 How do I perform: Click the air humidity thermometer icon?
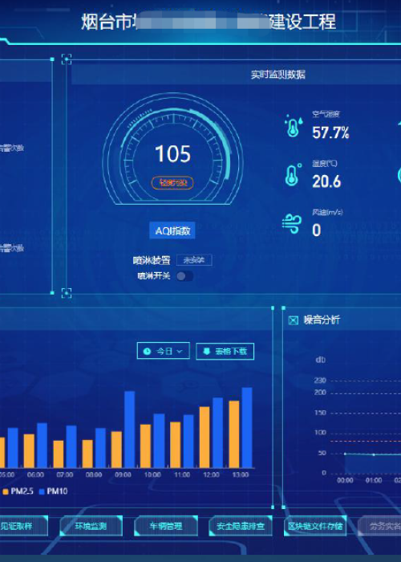tap(294, 126)
